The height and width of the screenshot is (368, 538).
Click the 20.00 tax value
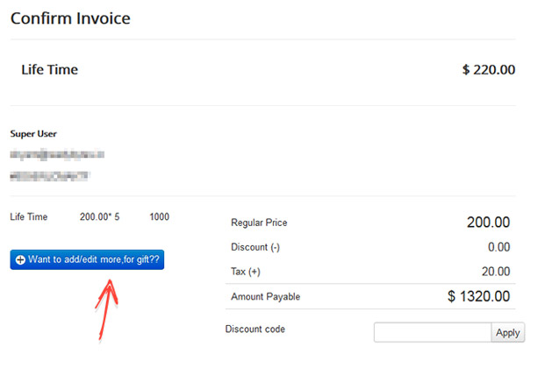pyautogui.click(x=495, y=272)
